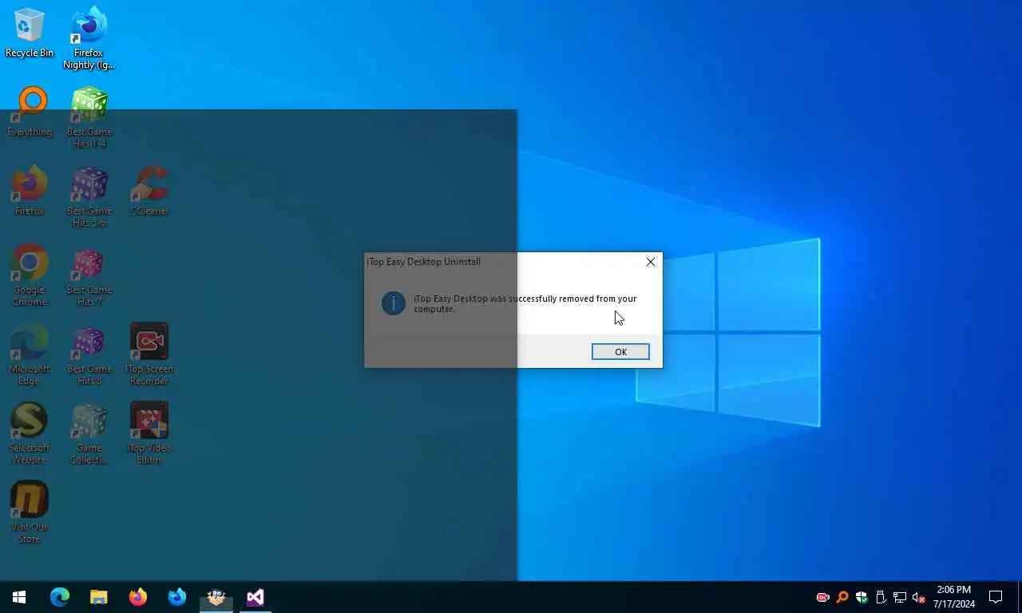
Task: Open the taskbar clock and calendar
Action: click(x=953, y=597)
